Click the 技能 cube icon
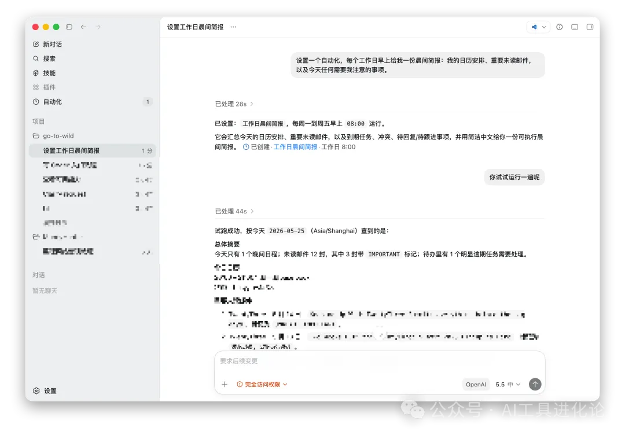The image size is (625, 435). [x=36, y=73]
